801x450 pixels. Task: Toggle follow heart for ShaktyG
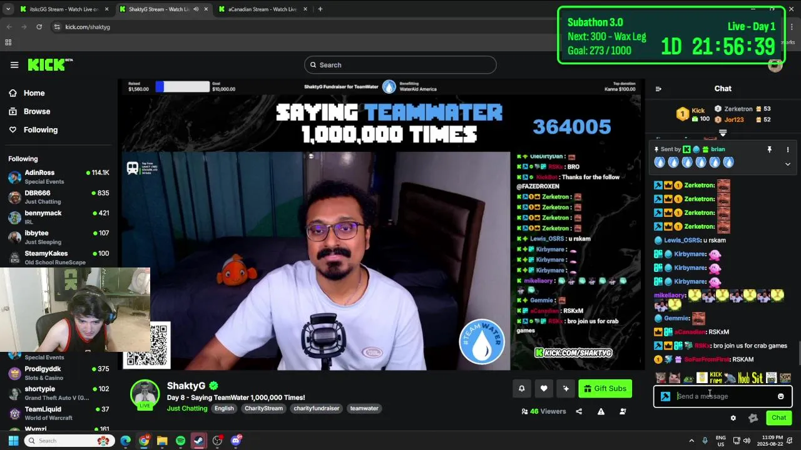pos(544,389)
